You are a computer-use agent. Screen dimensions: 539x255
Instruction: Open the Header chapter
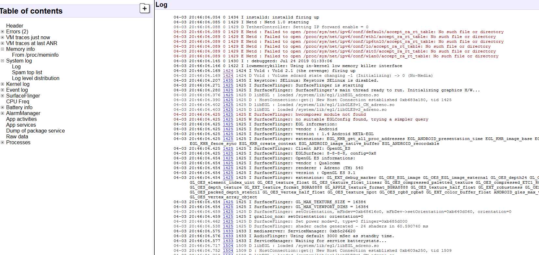click(15, 26)
